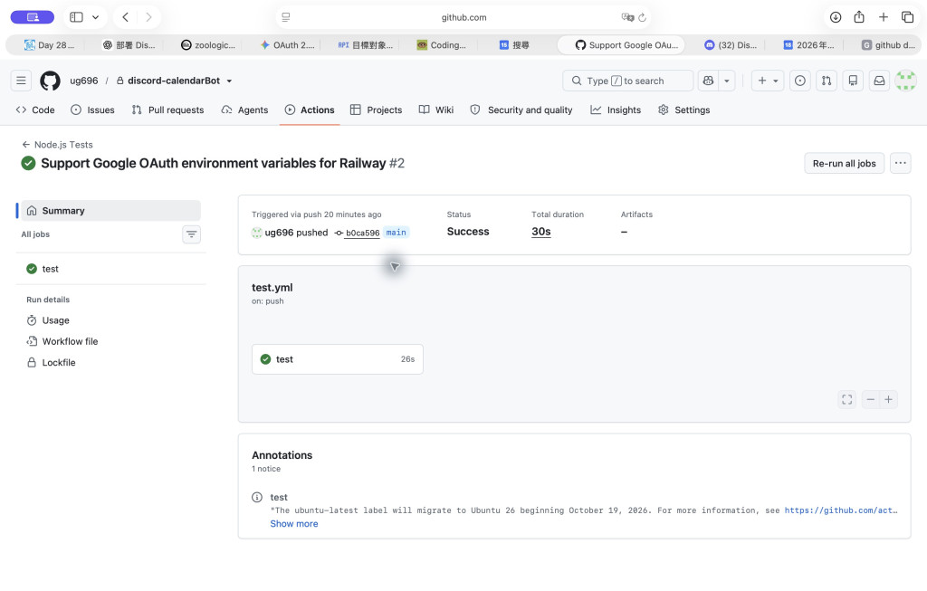Open the issues icon in header

tap(800, 81)
